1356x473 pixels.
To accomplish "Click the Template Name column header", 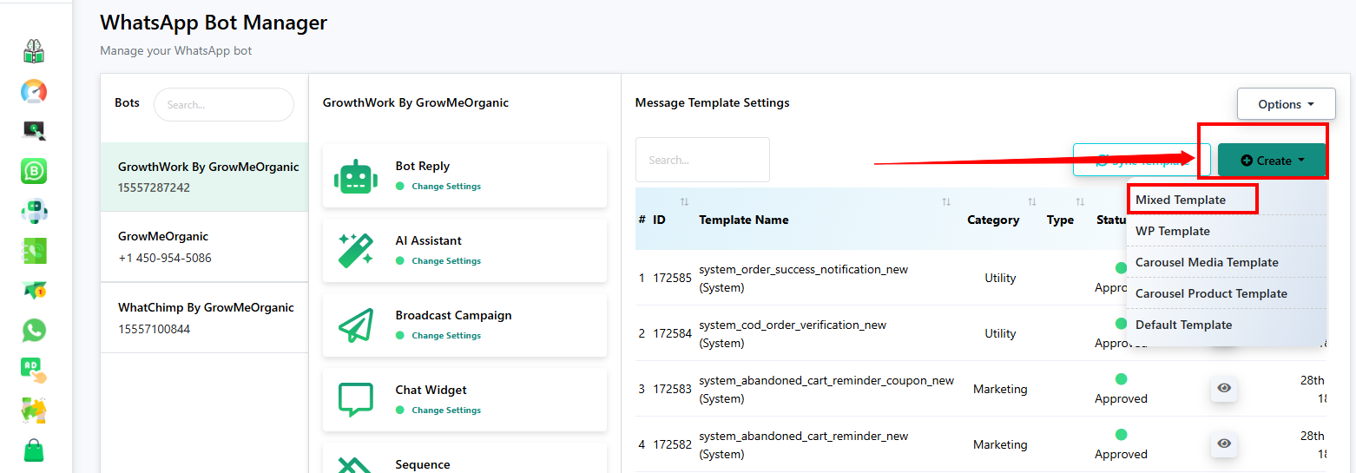I will [x=744, y=220].
